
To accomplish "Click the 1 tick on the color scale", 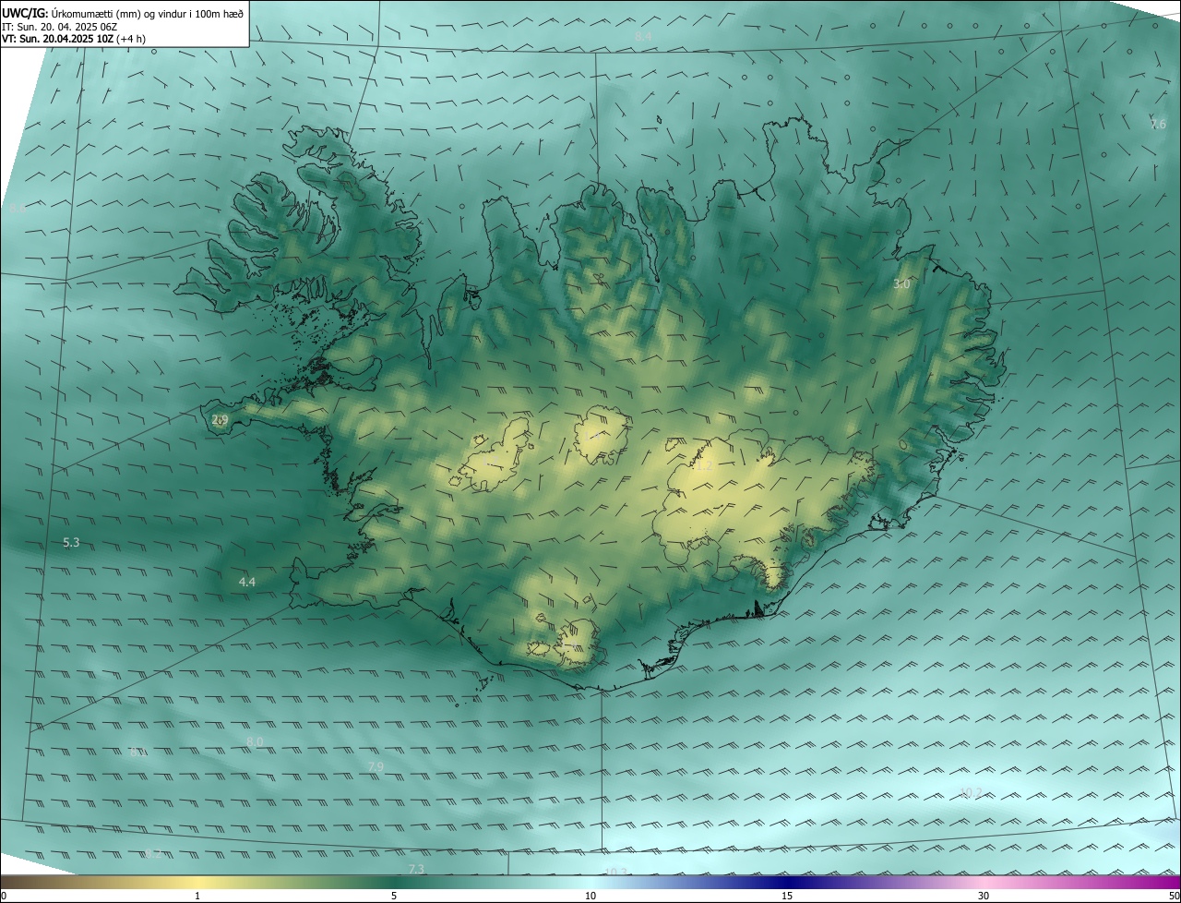I will coord(197,896).
